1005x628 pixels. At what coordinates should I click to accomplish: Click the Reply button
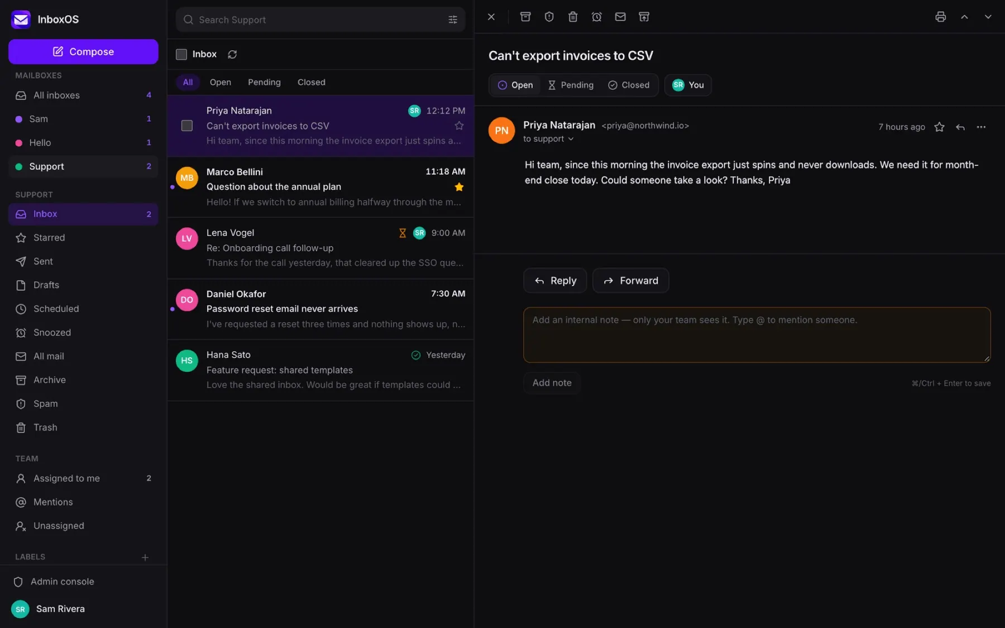[555, 281]
